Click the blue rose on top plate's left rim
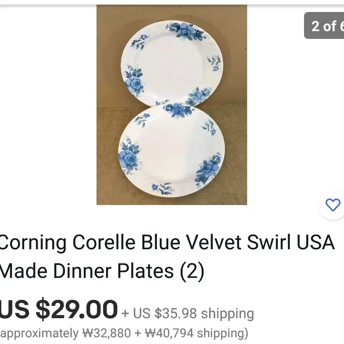 [134, 81]
